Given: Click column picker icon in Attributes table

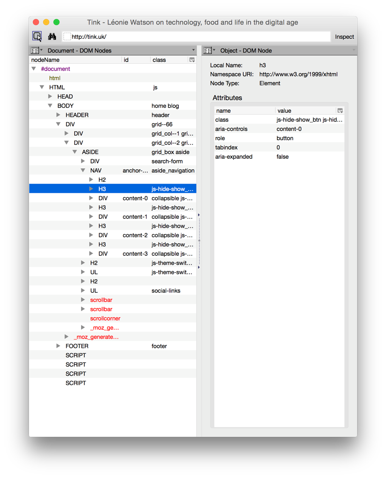Looking at the screenshot, I should 340,110.
